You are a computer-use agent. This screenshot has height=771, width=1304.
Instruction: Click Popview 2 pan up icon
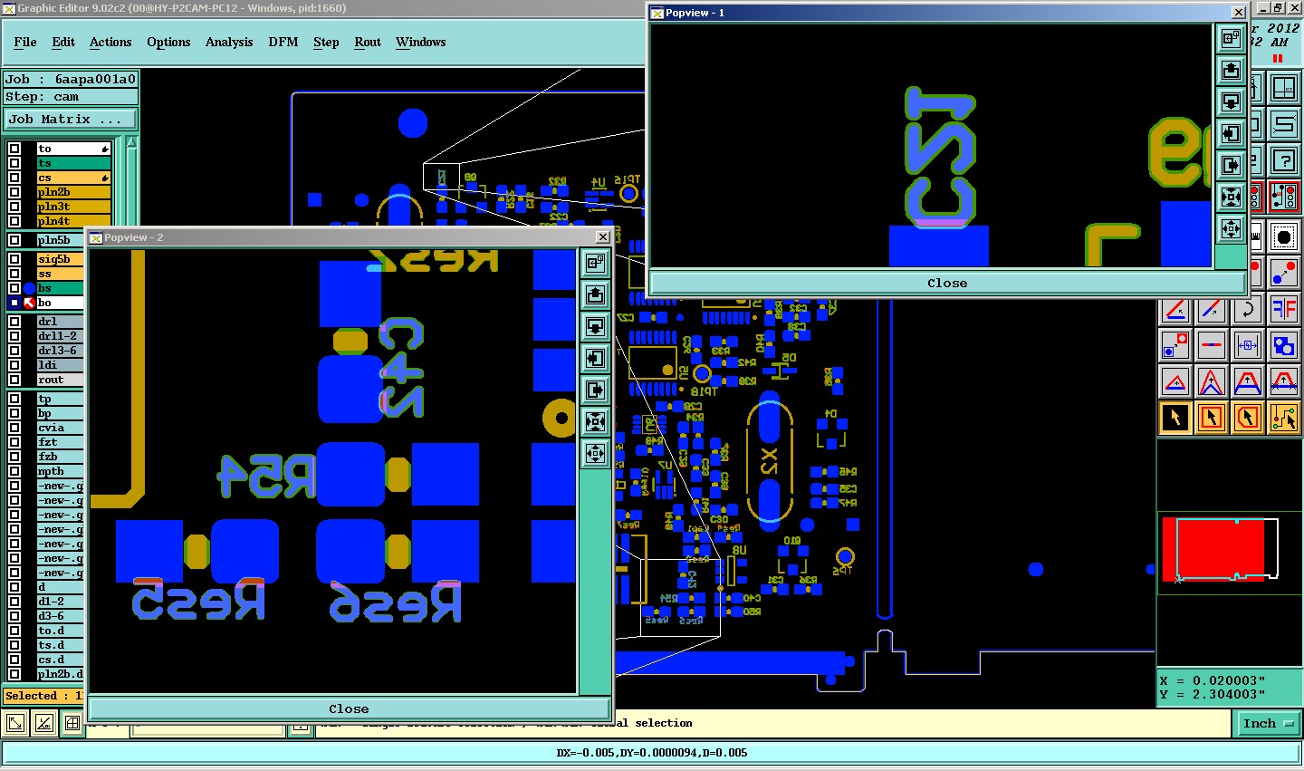pos(595,294)
